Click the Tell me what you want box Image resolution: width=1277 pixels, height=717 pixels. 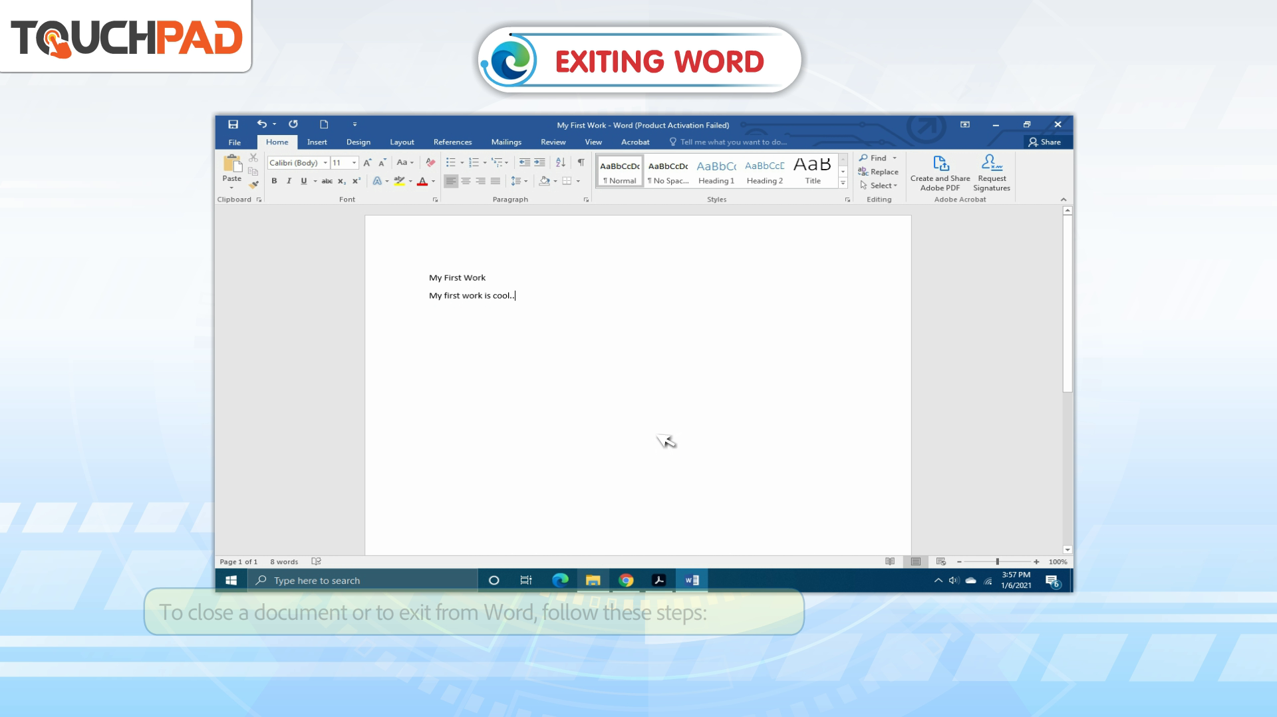click(732, 142)
